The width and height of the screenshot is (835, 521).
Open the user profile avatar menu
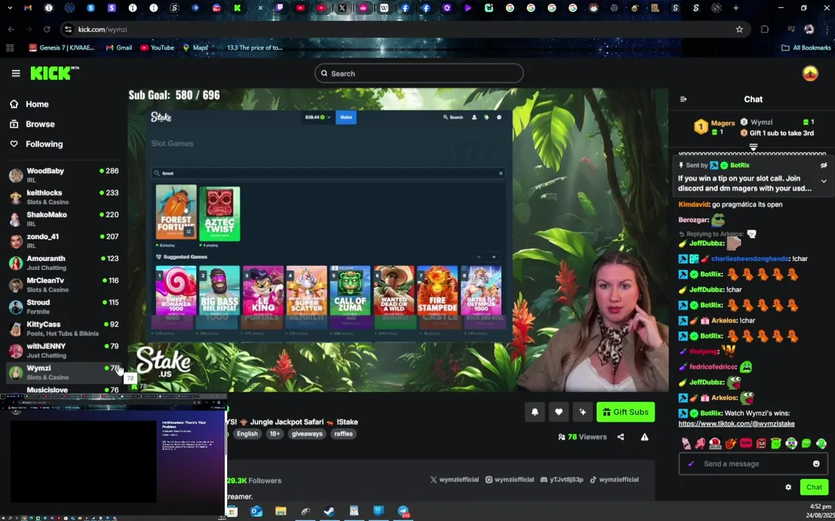[810, 73]
